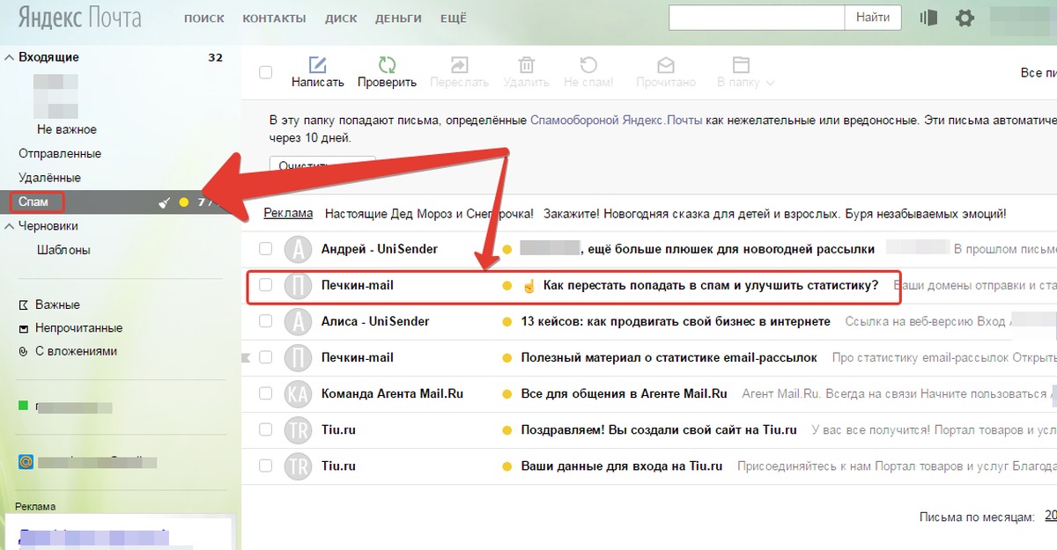Click into the search input field
The image size is (1057, 550).
(x=757, y=17)
